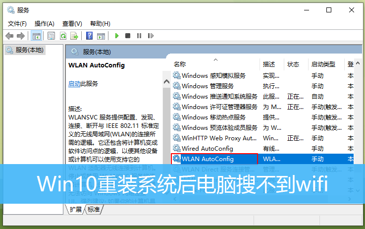Switch to the 扩展 tab
The image size is (365, 229).
(x=75, y=210)
